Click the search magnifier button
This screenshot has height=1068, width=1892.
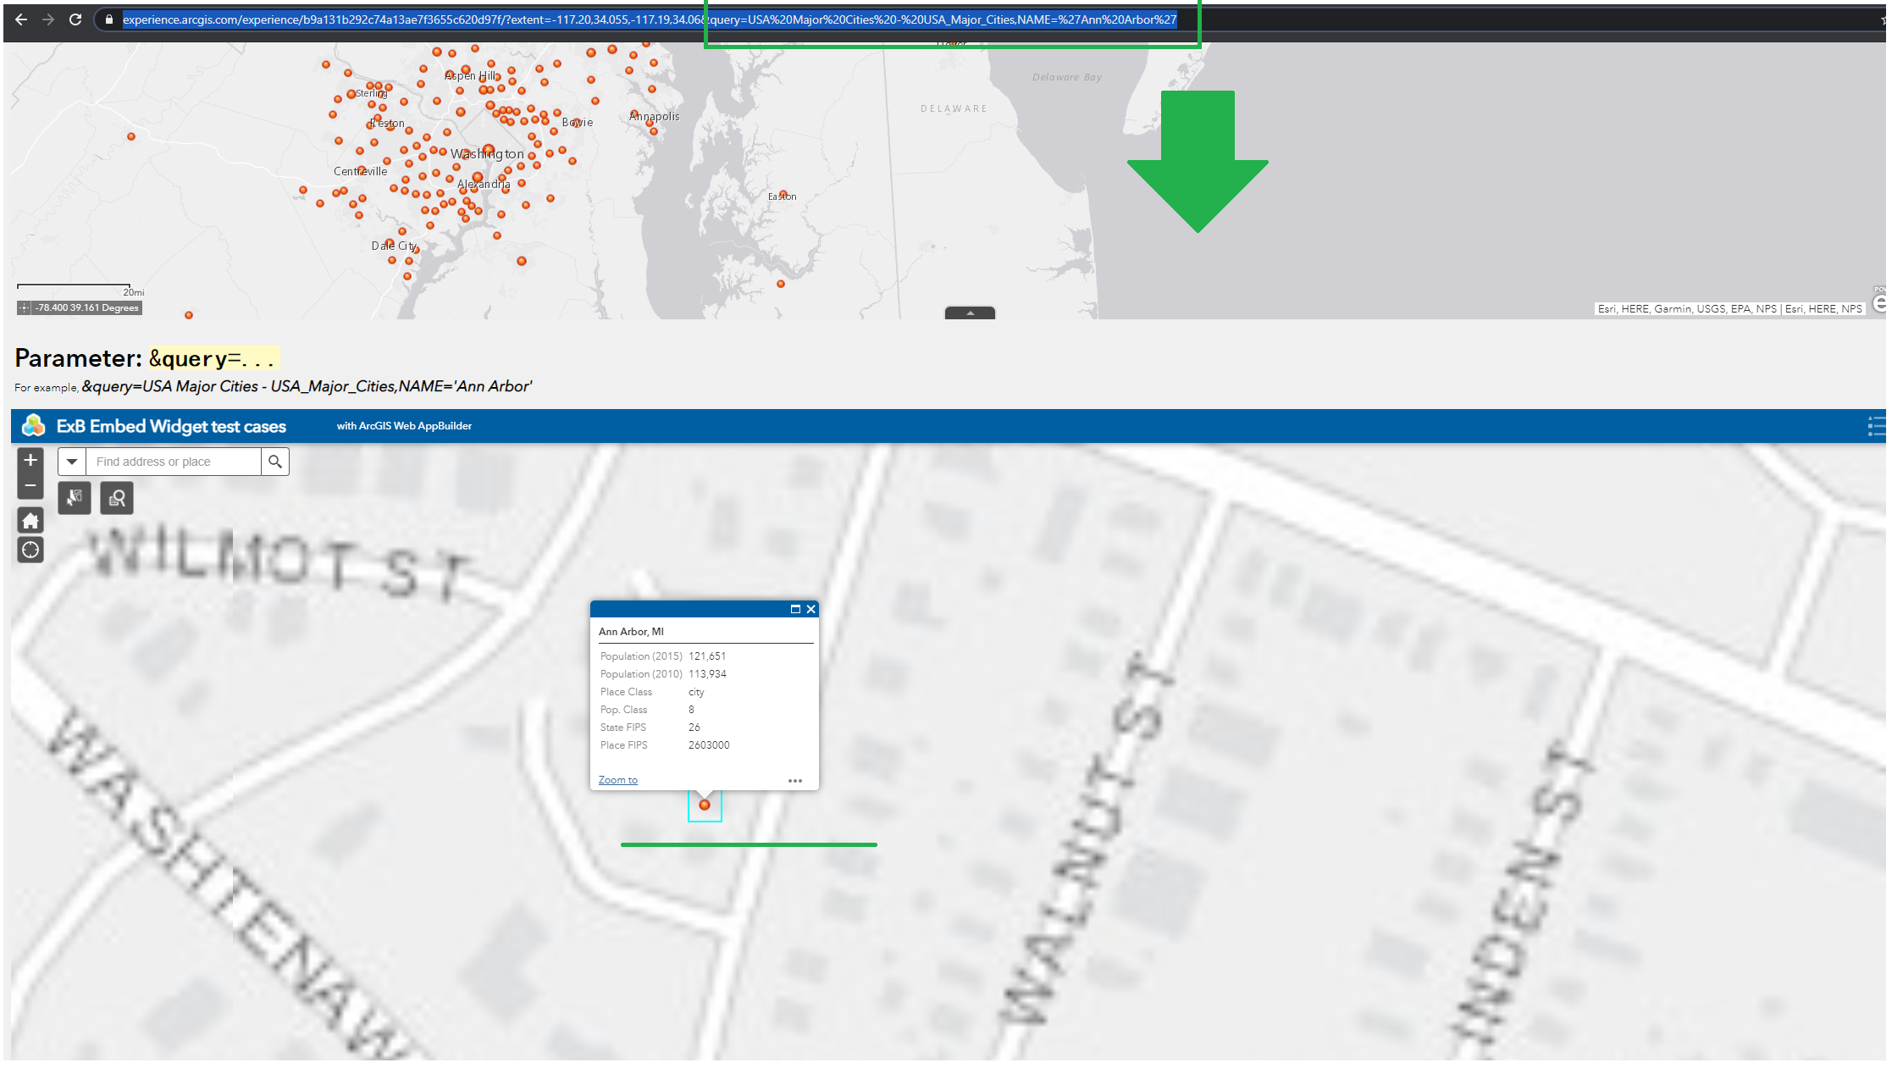point(275,462)
